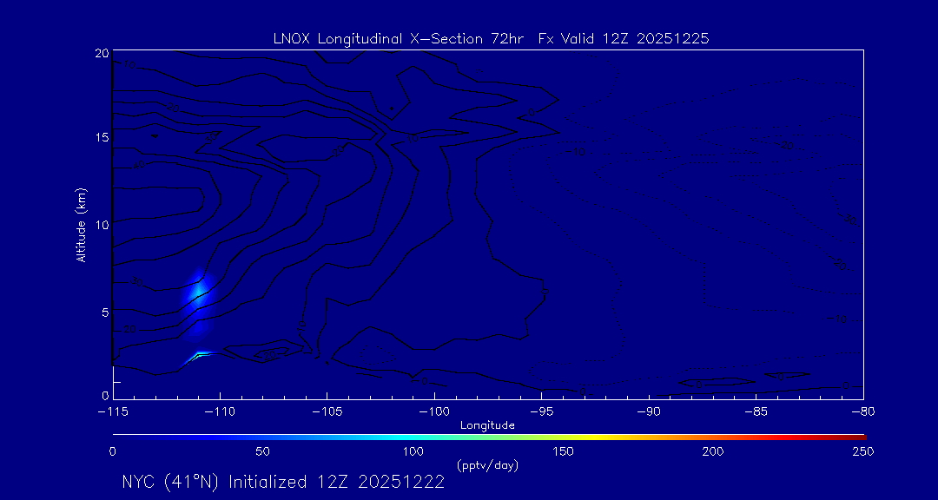The width and height of the screenshot is (938, 500).
Task: Click the '50' color bar tick label
Action: [262, 451]
